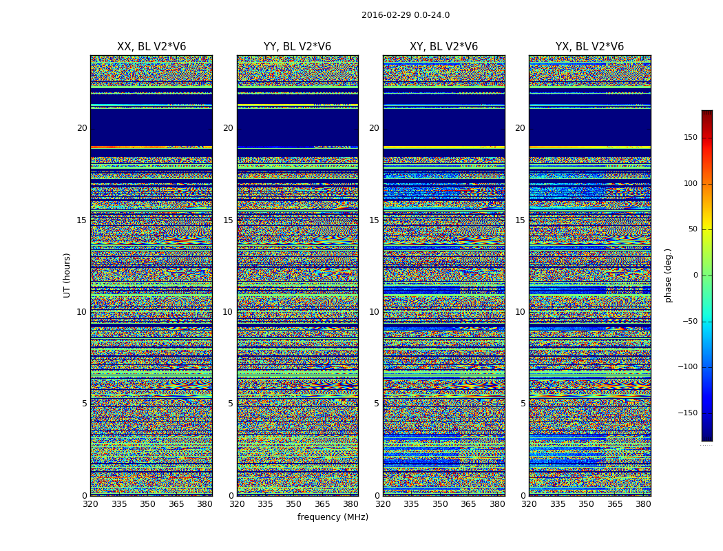Click the dark blue bottom of the colorbar
Image resolution: width=723 pixels, height=551 pixels.
click(x=706, y=436)
